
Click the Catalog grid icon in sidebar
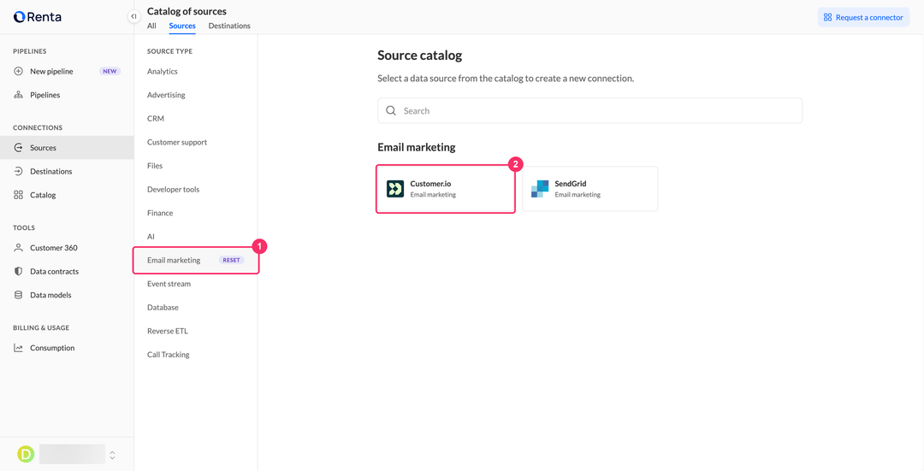(18, 195)
